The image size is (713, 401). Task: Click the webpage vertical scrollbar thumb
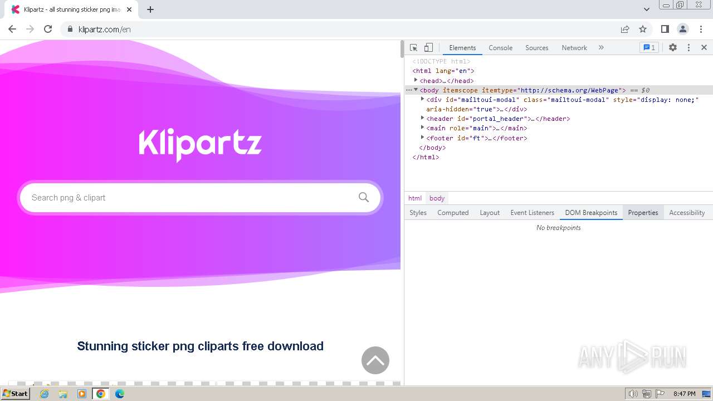pos(402,49)
